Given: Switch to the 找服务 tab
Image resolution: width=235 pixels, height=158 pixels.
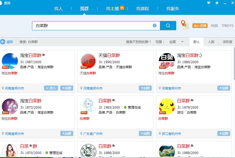Looking at the screenshot, I should pyautogui.click(x=172, y=8).
